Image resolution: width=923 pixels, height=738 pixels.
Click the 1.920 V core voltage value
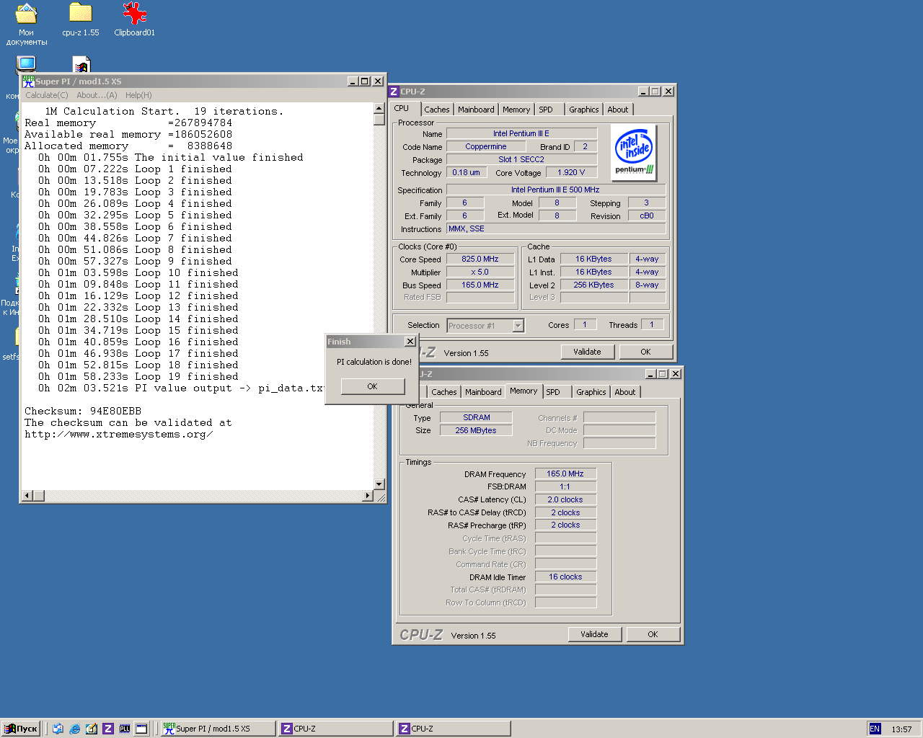pos(571,172)
